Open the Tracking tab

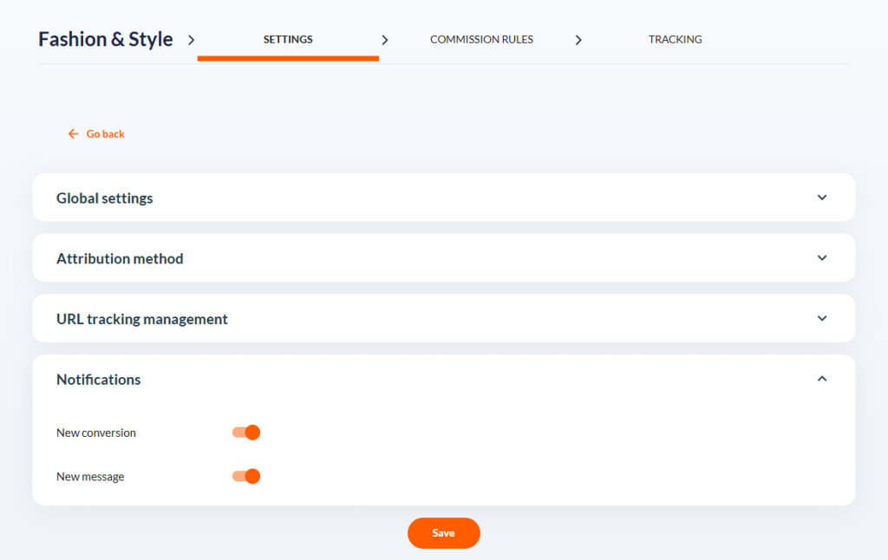[x=675, y=39]
